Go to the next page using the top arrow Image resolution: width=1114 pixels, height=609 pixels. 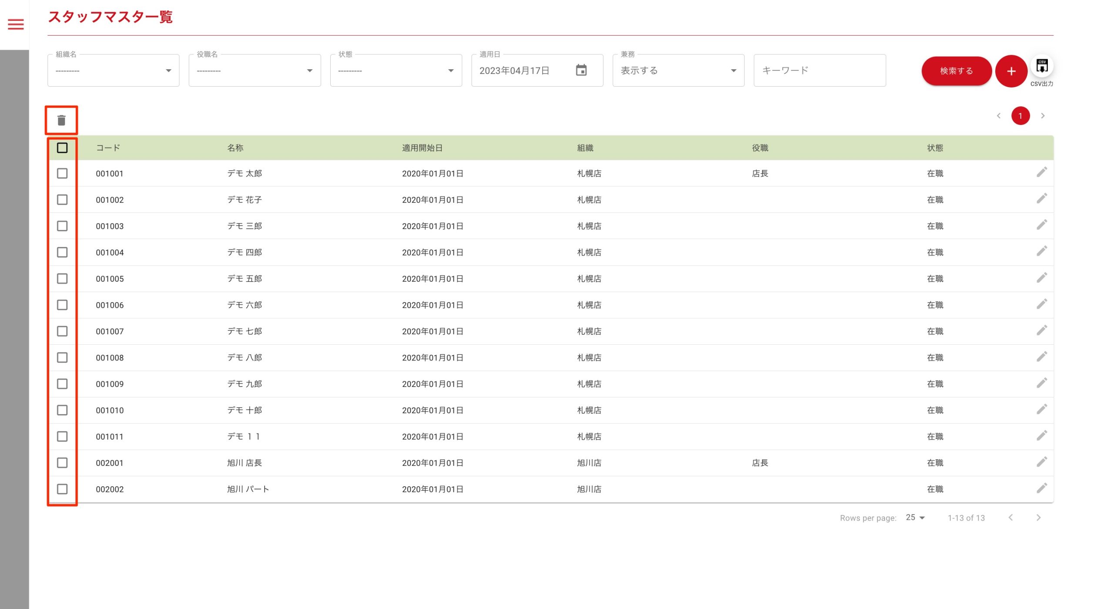click(x=1043, y=116)
